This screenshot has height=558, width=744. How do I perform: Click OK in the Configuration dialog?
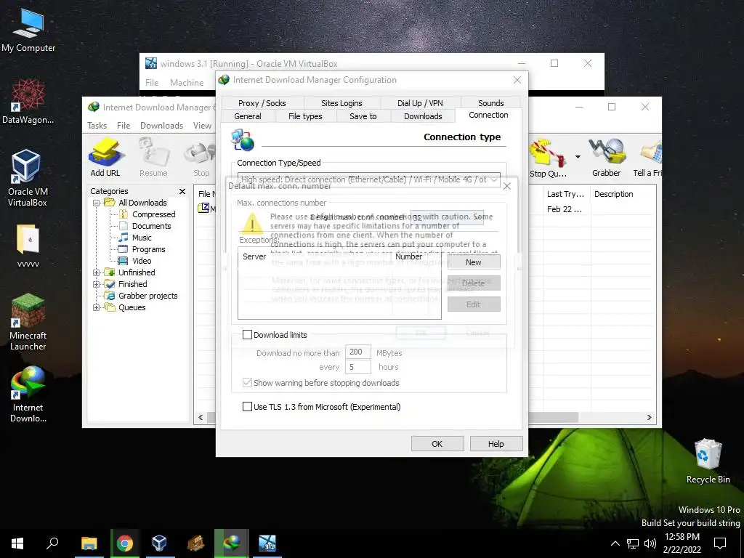(x=437, y=444)
